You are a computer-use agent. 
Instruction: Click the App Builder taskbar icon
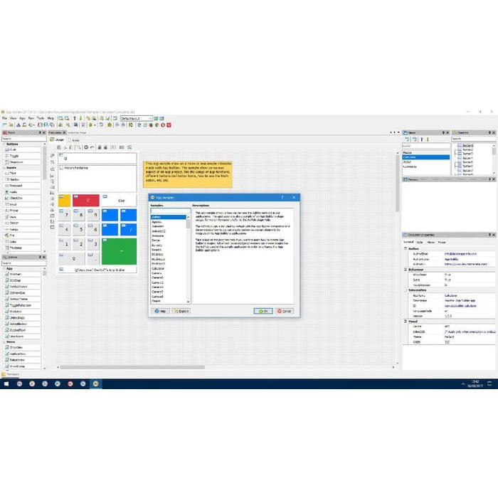pyautogui.click(x=95, y=383)
